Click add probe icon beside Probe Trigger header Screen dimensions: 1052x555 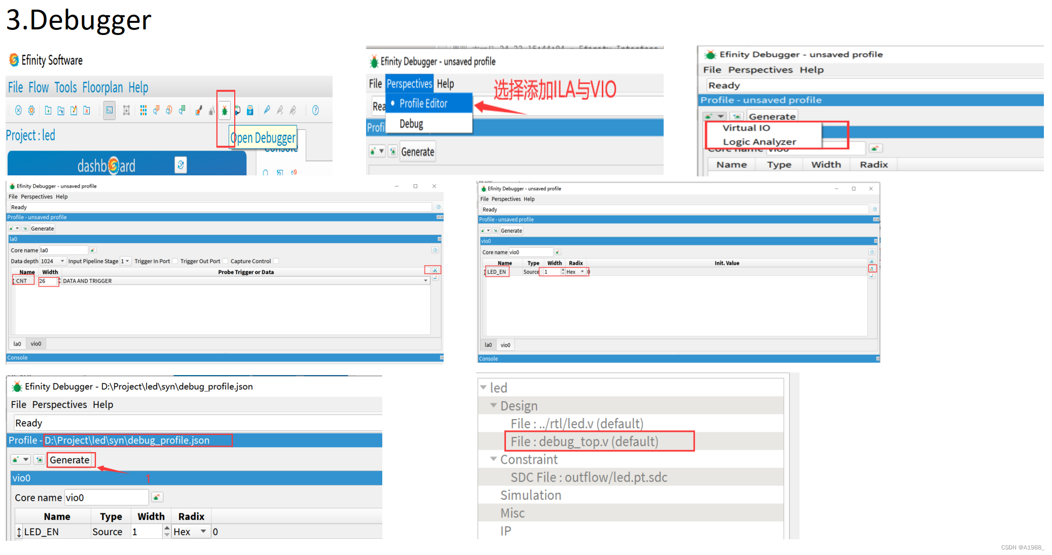coord(435,270)
